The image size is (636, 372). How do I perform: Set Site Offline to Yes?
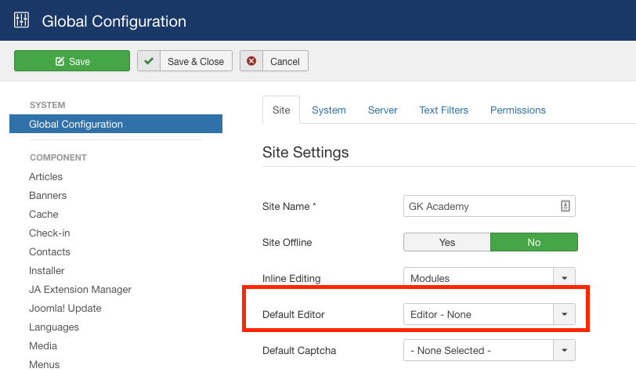click(x=446, y=243)
